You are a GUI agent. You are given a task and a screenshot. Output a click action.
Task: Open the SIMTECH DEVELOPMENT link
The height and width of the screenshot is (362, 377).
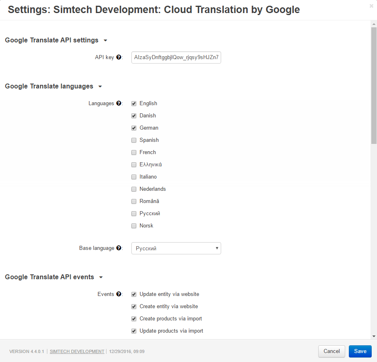point(77,351)
